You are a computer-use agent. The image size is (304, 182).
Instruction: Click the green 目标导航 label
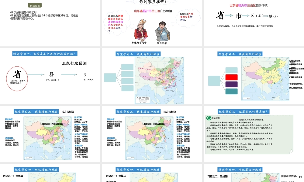35,6
